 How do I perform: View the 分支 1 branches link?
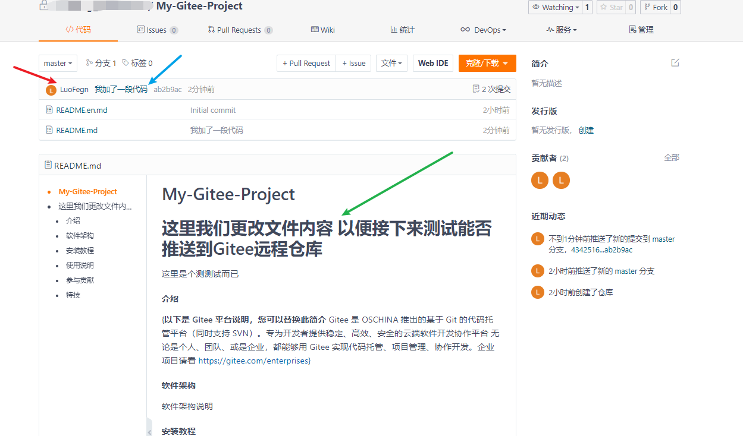[101, 63]
